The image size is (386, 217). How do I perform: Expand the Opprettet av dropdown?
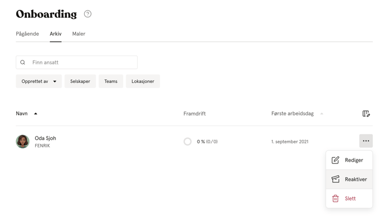click(x=39, y=81)
